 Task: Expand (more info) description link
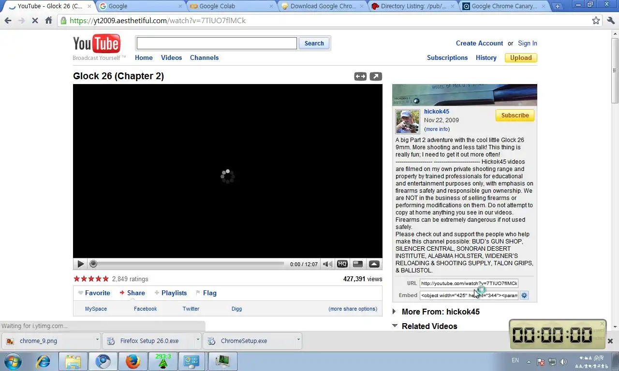pos(437,129)
